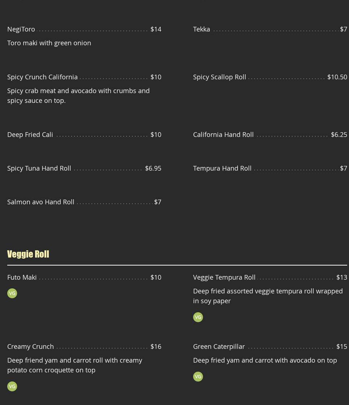Select California Hand Roll item name
Screen dimensions: 349x405
[x=223, y=134]
